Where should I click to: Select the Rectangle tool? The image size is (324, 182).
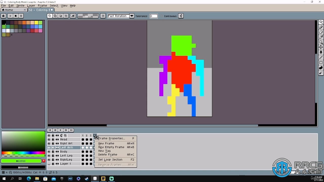[x=321, y=63]
